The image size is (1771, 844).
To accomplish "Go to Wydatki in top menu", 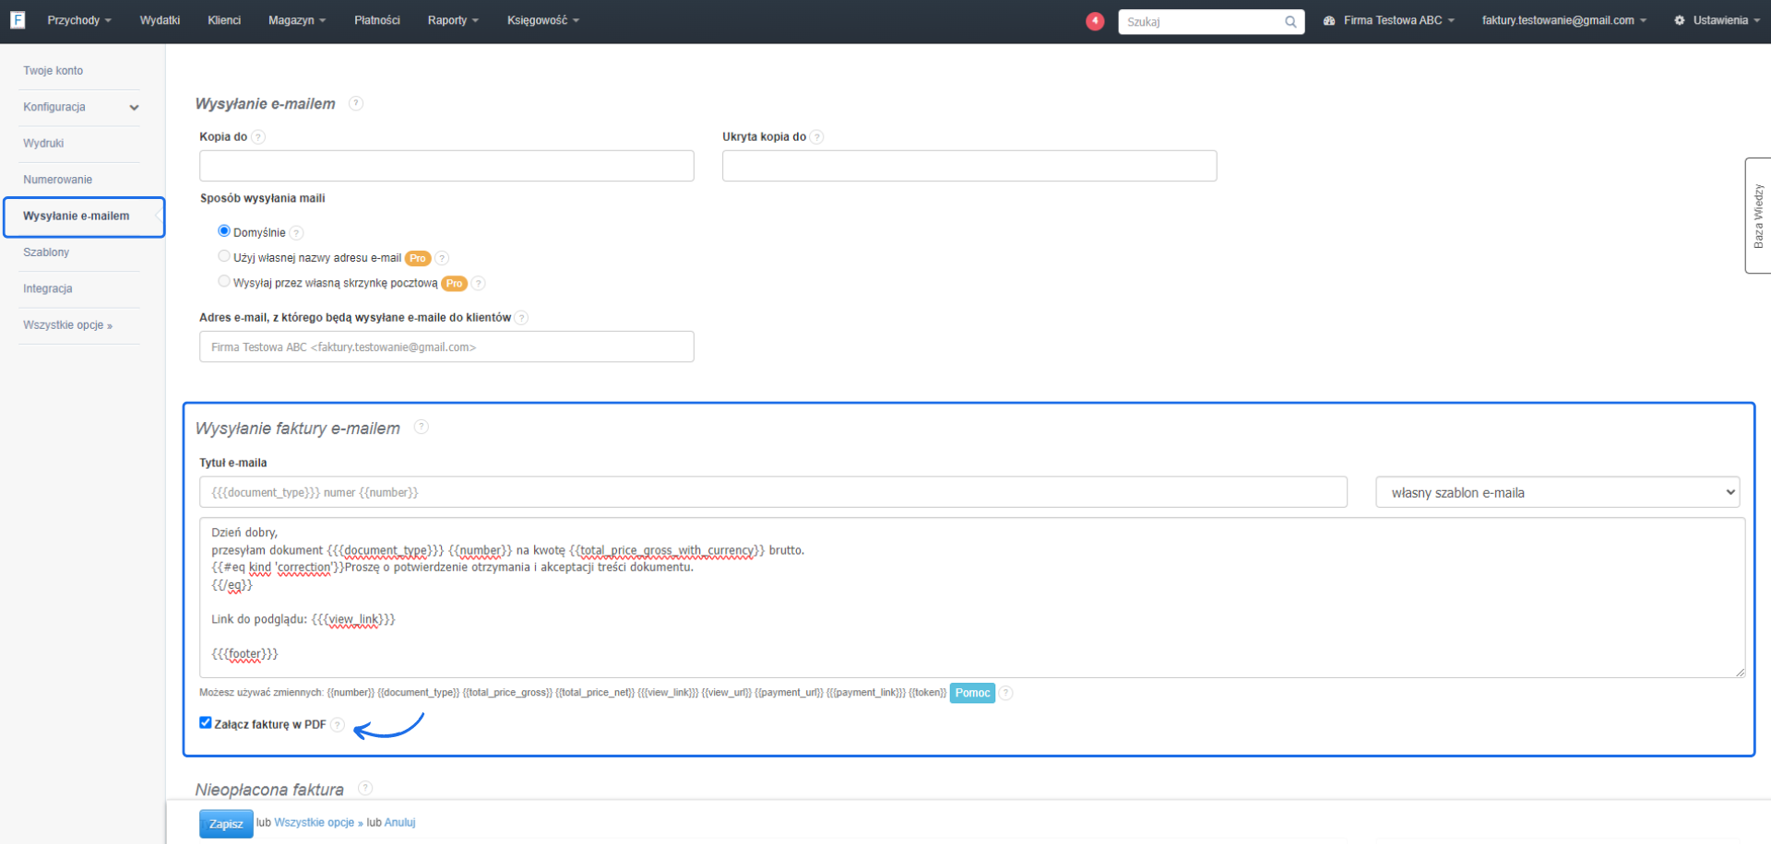I will pyautogui.click(x=160, y=20).
